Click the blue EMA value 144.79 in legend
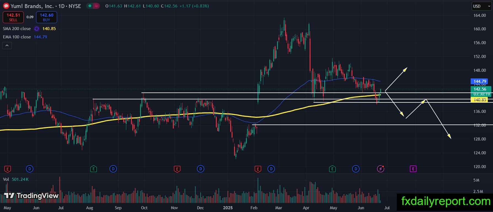493x212 pixels. point(41,37)
